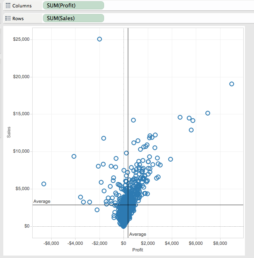The width and height of the screenshot is (254, 258).
Task: Click the isolated data point near $4,000 profit
Action: pos(171,159)
